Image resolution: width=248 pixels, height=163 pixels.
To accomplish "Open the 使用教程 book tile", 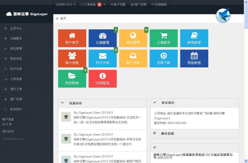I will pyautogui.click(x=194, y=38).
